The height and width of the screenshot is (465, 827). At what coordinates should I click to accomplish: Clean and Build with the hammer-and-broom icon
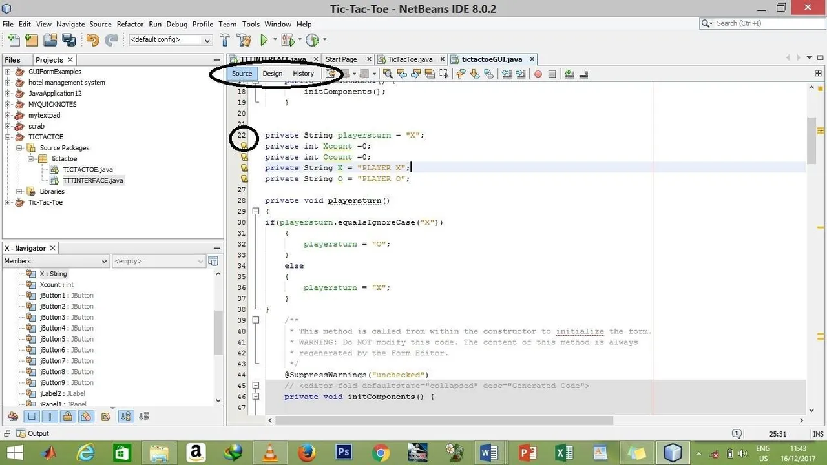244,40
